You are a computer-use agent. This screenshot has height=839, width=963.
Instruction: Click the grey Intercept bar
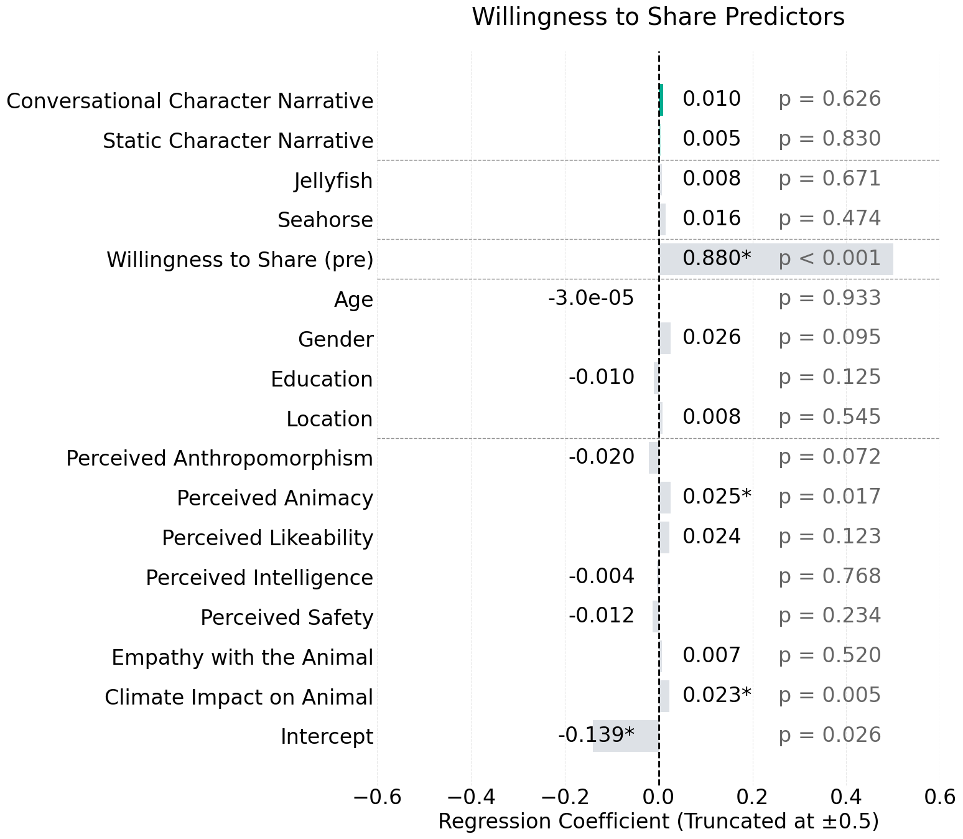(x=625, y=736)
